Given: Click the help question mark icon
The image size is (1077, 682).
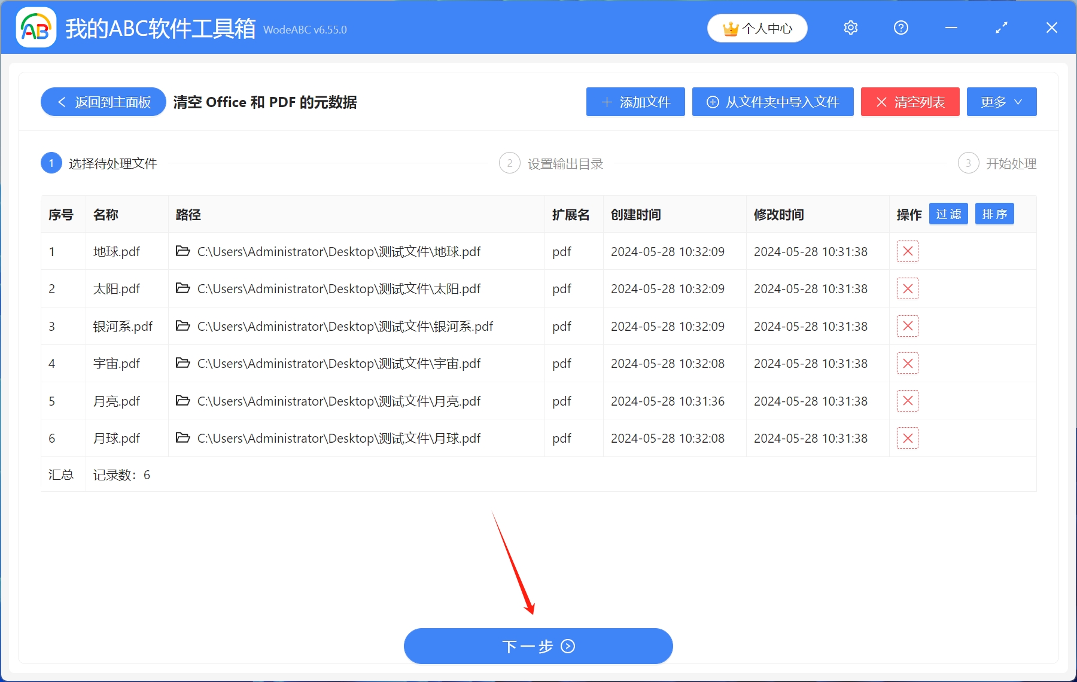Looking at the screenshot, I should tap(900, 28).
